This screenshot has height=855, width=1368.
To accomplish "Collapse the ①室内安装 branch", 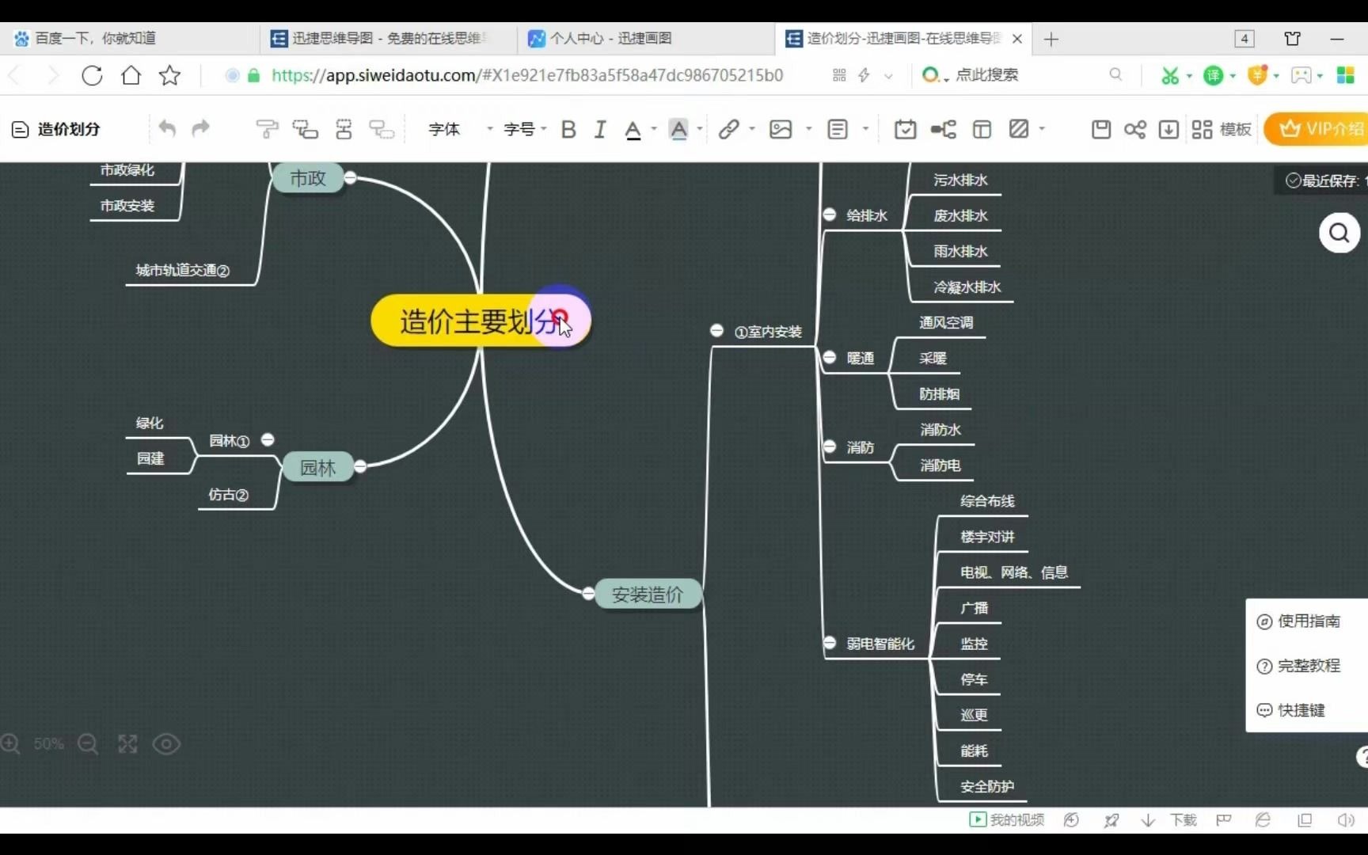I will click(x=716, y=330).
